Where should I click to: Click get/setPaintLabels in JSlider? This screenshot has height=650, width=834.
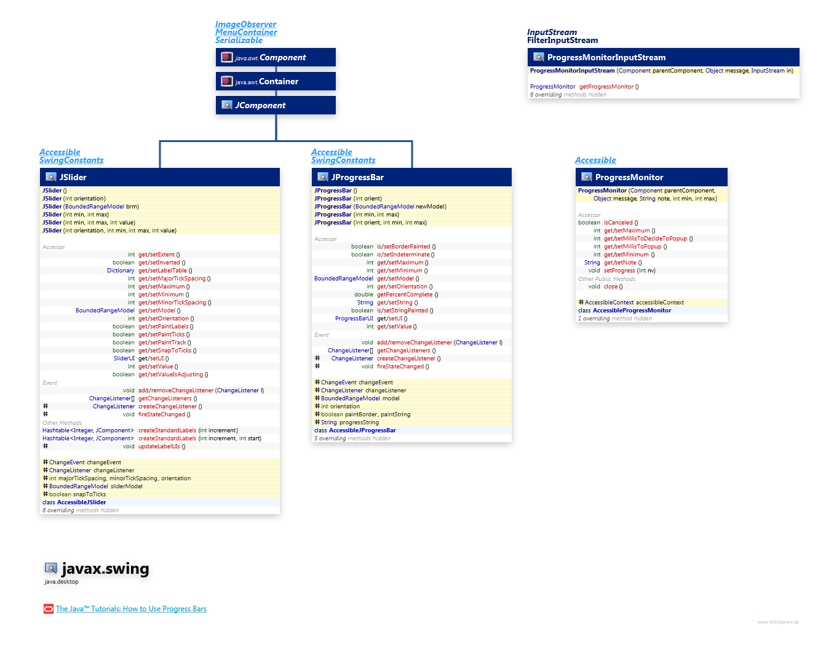coord(164,327)
